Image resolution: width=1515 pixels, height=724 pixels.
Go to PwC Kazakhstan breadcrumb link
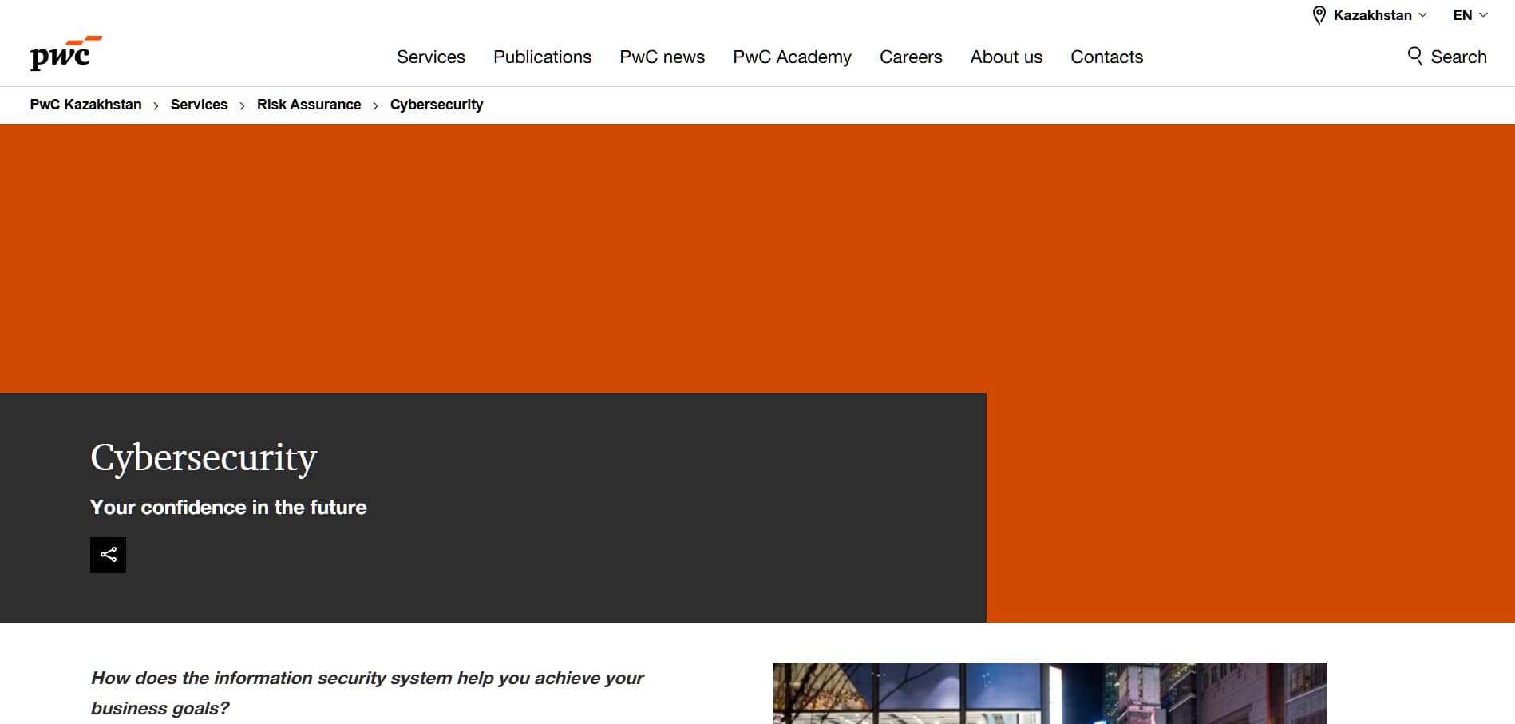coord(86,105)
